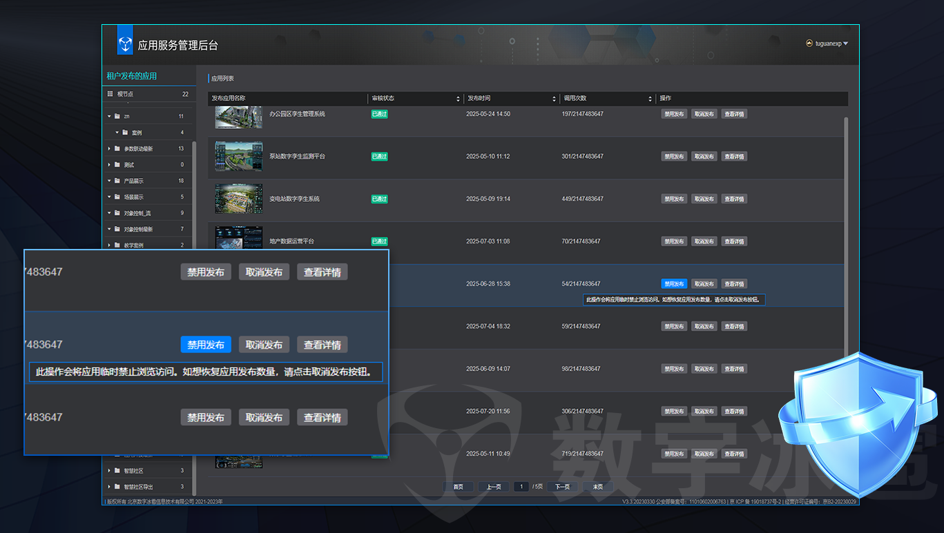Click the 根节点 grid icon
The height and width of the screenshot is (533, 944).
tap(110, 94)
